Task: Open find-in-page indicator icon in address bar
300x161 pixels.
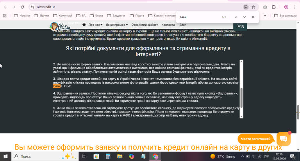Action: coord(246,7)
